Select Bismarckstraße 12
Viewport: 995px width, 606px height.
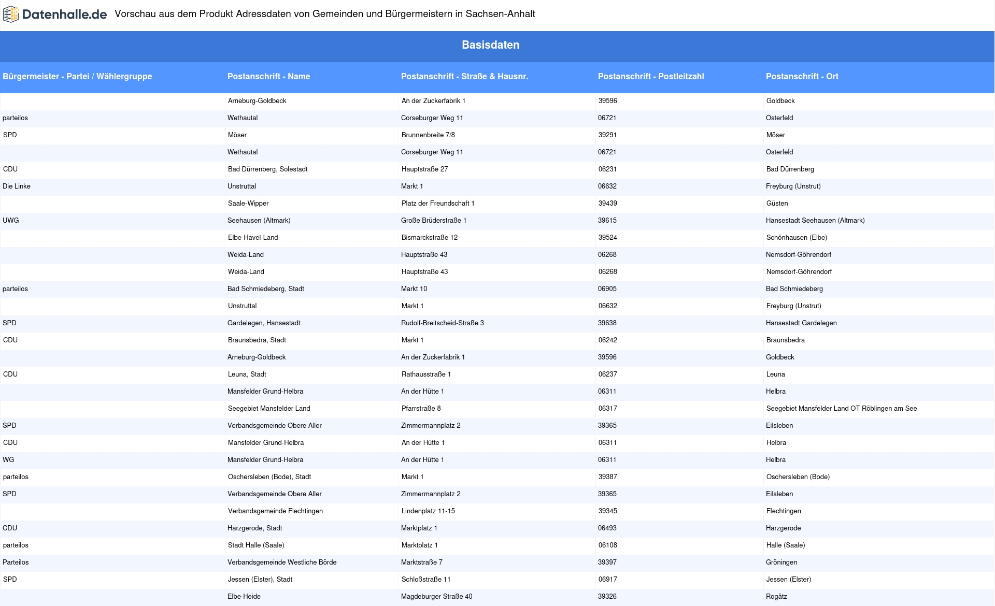coord(430,238)
